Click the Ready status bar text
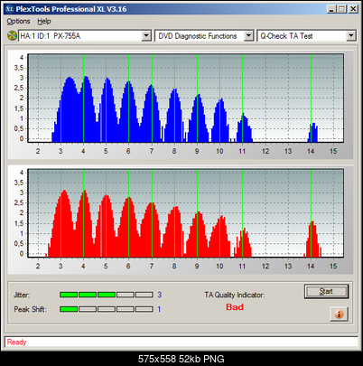Viewport: 363px width, 366px height. [17, 343]
